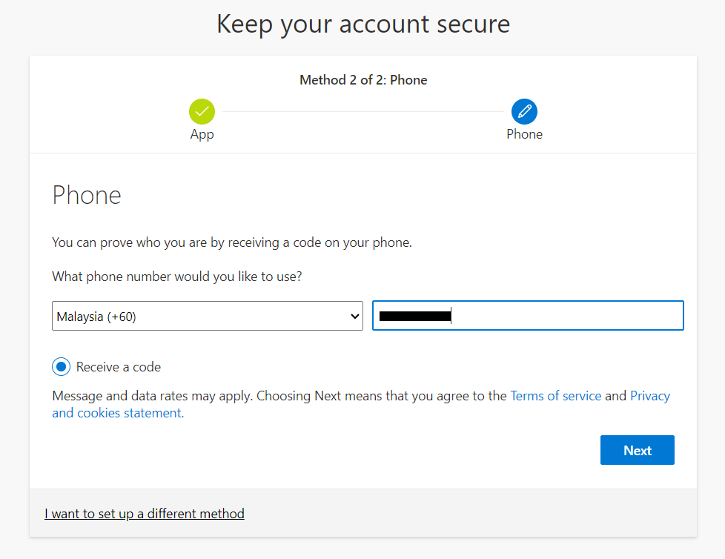725x559 pixels.
Task: Click the "Phone" step label under pencil icon
Action: pos(524,134)
